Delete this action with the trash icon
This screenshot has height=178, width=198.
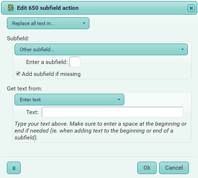point(14,168)
